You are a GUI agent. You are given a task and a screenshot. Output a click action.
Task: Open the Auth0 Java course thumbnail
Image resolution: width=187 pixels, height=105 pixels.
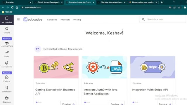click(104, 67)
